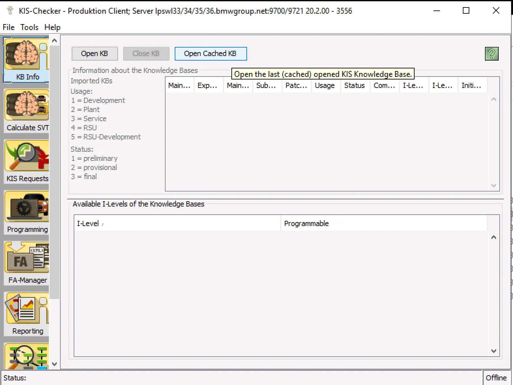
Task: Click the Status column header
Action: [x=355, y=85]
